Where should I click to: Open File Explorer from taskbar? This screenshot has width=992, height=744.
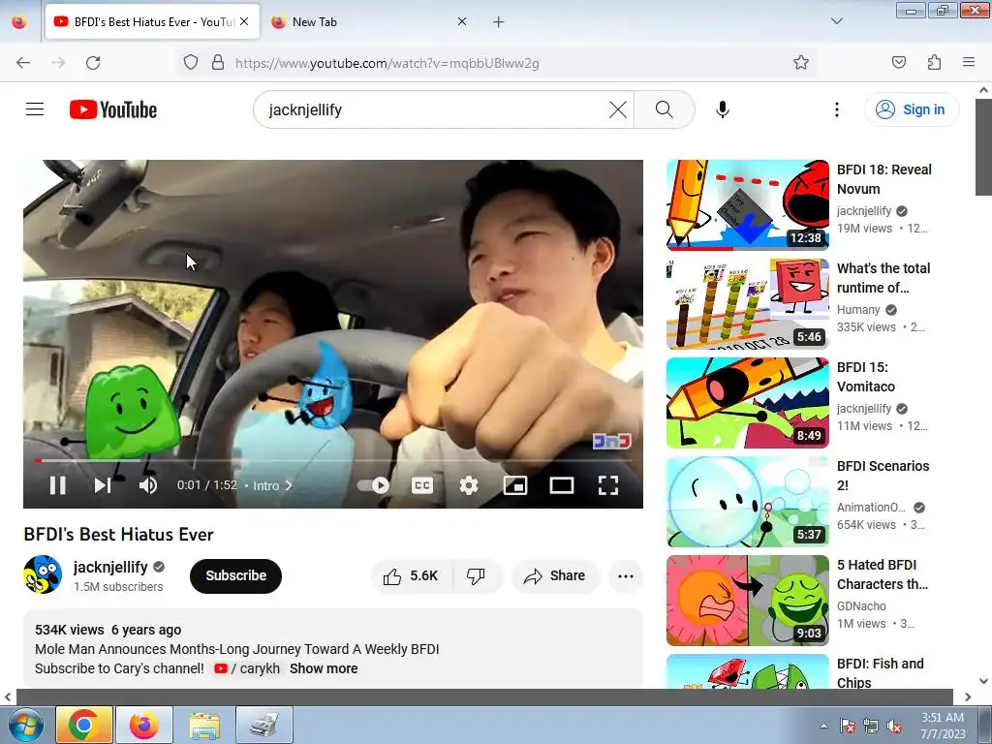tap(204, 725)
